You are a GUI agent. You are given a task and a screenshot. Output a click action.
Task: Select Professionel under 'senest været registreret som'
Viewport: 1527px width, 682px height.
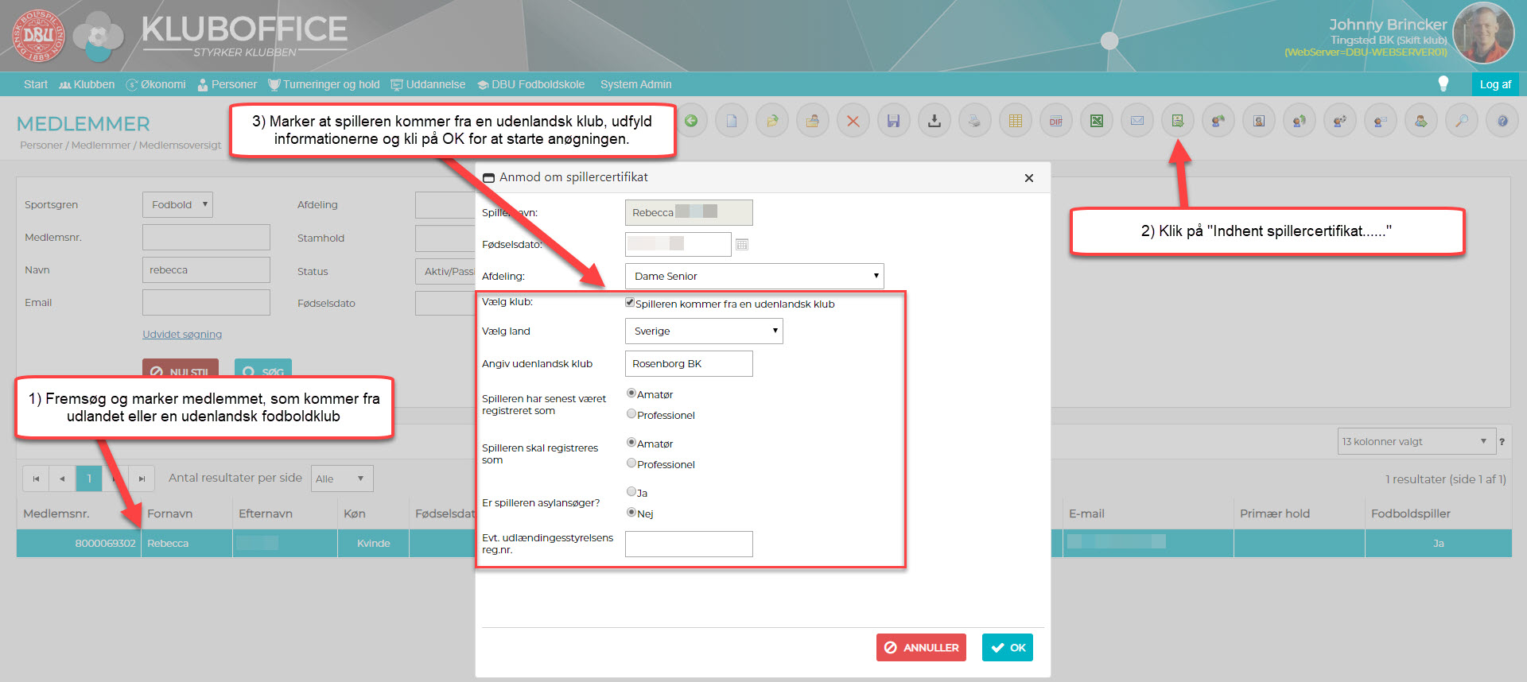click(631, 414)
